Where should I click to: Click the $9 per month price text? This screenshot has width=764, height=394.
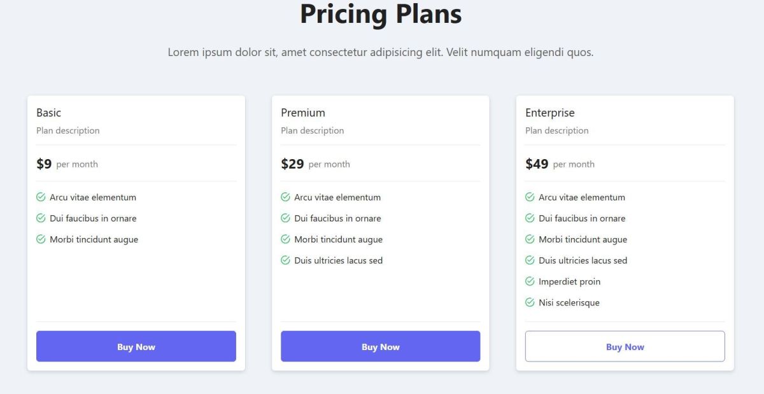[x=67, y=164]
